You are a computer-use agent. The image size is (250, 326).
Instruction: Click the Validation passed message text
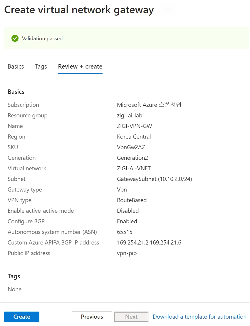pyautogui.click(x=42, y=39)
